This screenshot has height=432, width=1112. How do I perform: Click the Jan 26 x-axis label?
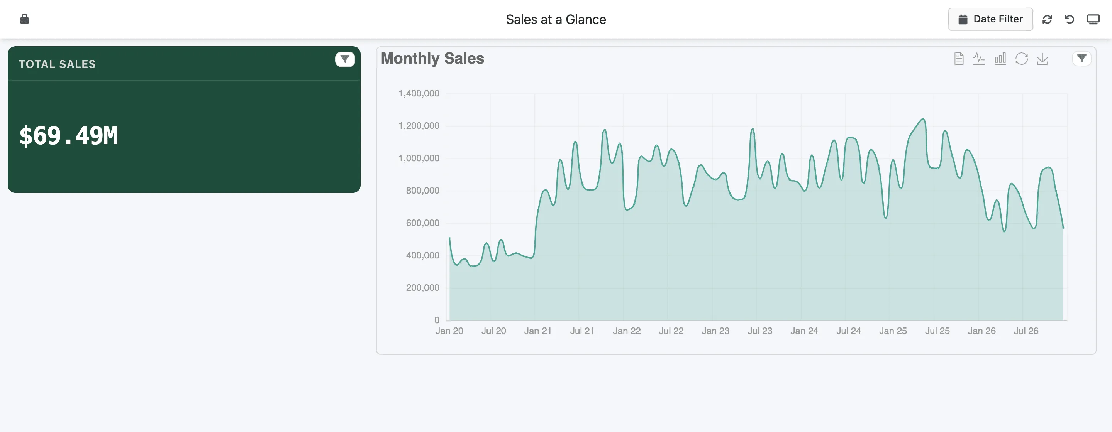pyautogui.click(x=981, y=331)
